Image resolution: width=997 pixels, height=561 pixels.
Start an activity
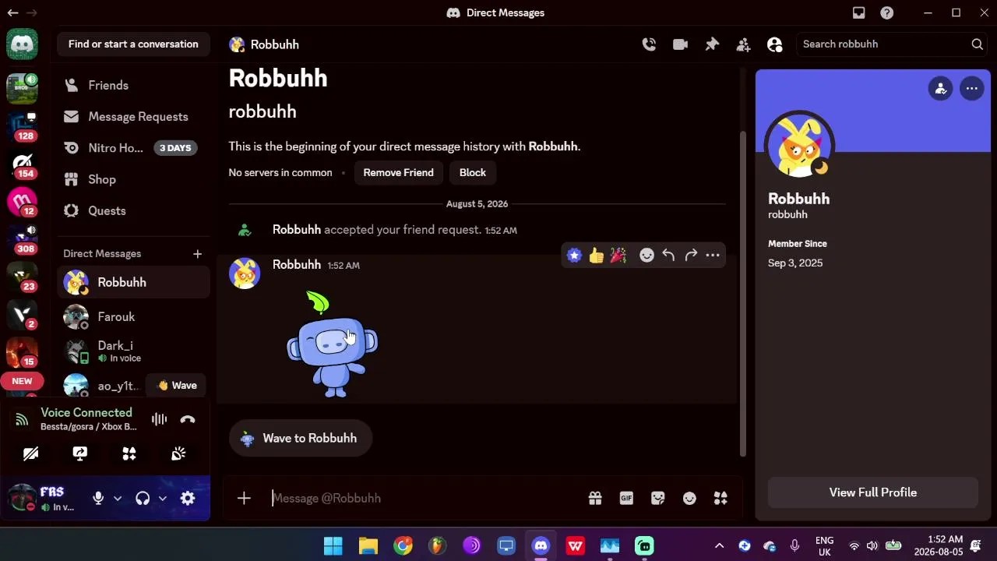point(129,453)
